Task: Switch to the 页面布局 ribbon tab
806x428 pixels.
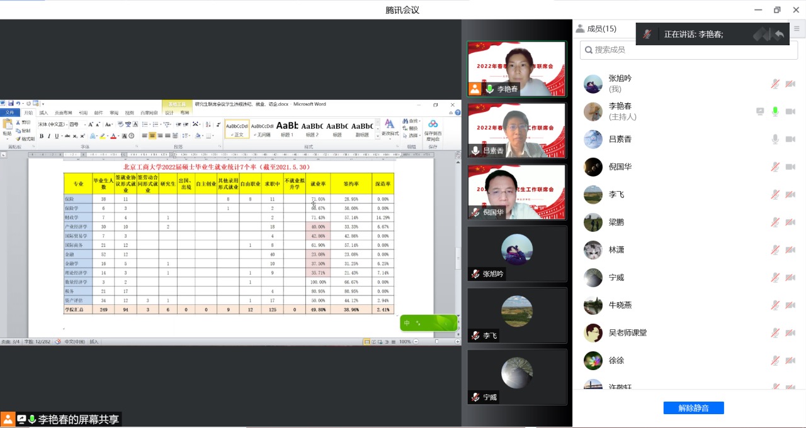Action: point(63,113)
